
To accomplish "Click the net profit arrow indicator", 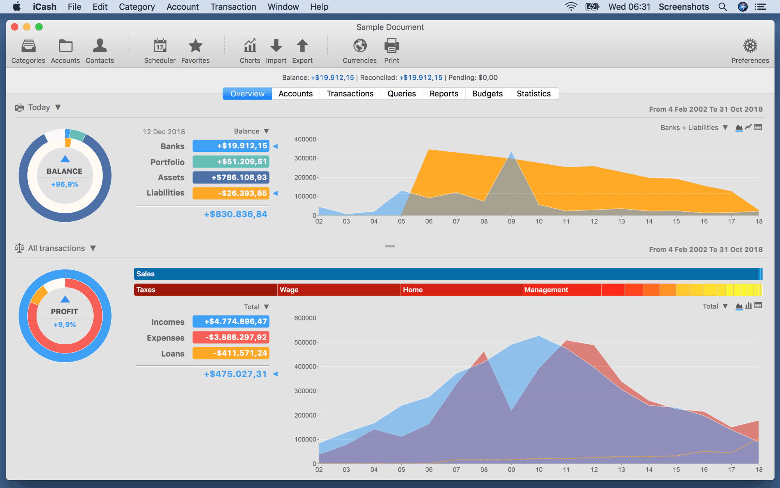I will (275, 373).
